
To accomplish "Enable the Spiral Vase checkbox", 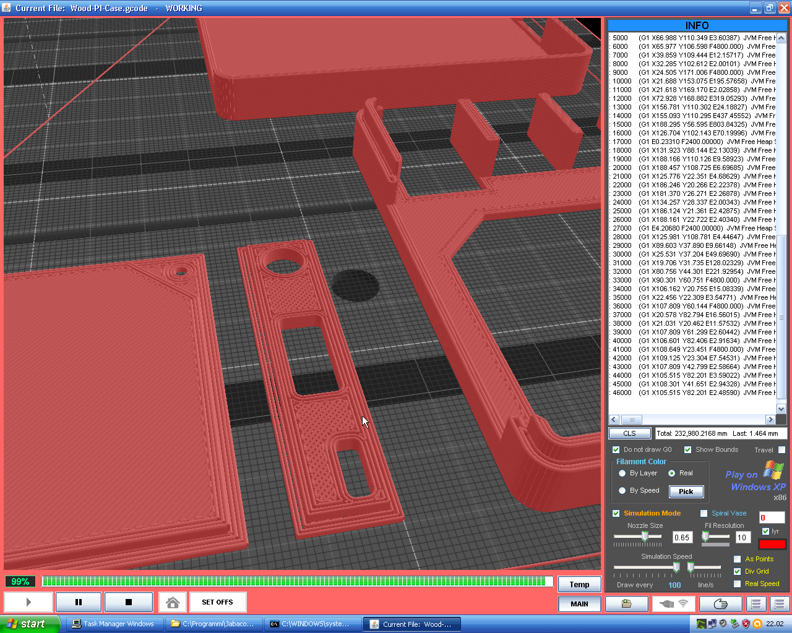I will click(704, 513).
